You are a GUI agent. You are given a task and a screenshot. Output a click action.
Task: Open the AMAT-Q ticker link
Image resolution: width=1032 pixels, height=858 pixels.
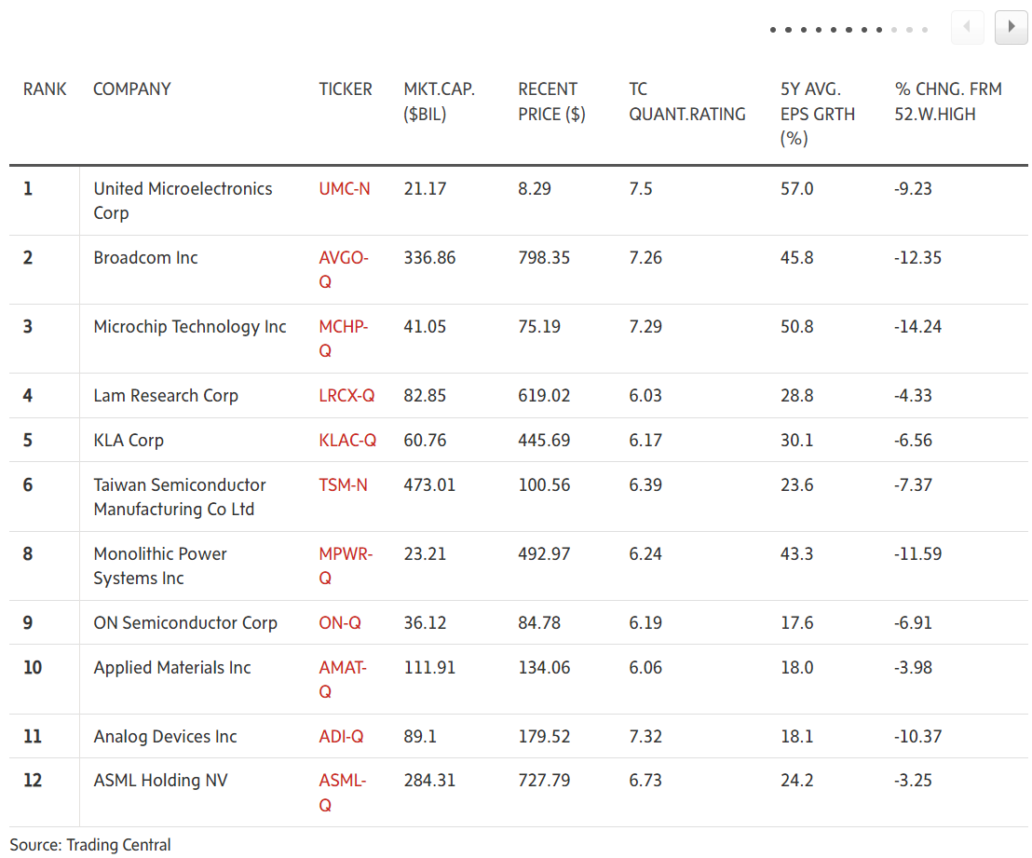click(343, 679)
